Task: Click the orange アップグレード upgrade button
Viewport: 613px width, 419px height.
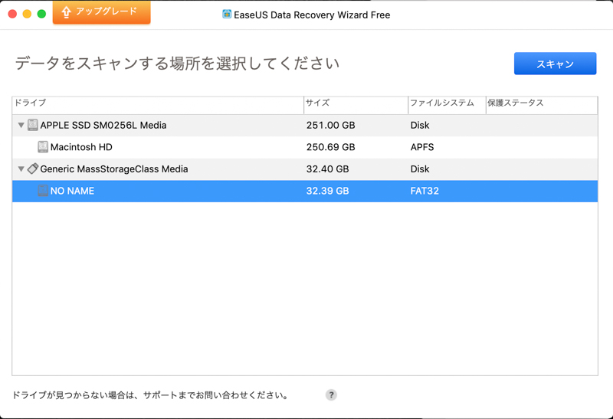Action: pyautogui.click(x=102, y=12)
